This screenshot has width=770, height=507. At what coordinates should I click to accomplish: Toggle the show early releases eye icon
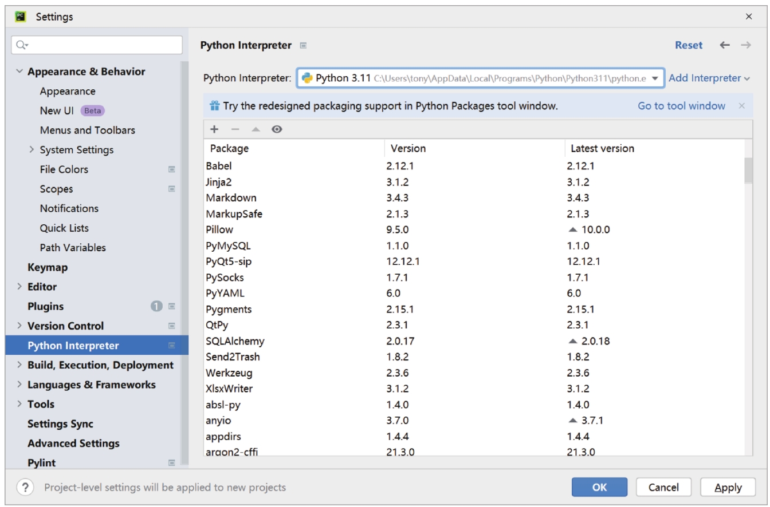(277, 129)
